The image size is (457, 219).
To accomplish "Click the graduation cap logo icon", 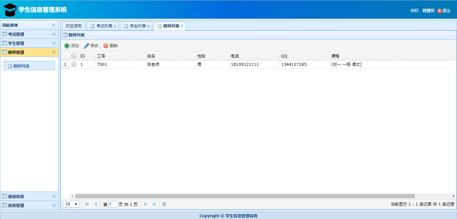I will click(10, 10).
